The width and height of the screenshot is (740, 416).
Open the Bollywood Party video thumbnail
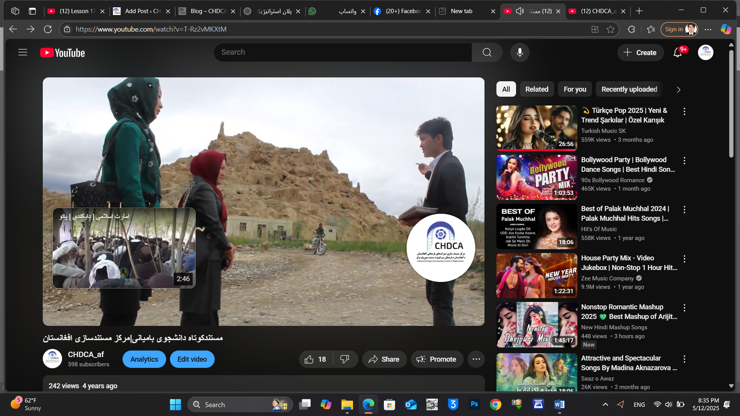[x=536, y=177]
